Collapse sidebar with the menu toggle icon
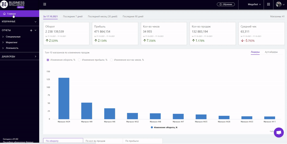Viewport: 287px width, 144px height. 45,4
